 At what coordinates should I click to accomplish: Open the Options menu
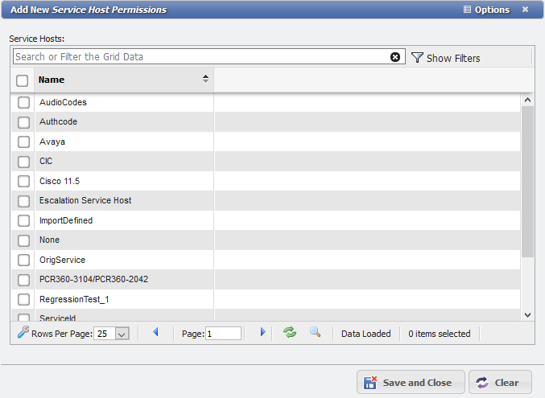(x=486, y=10)
